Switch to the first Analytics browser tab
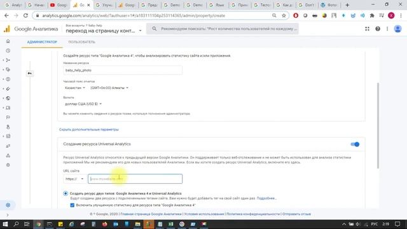Image resolution: width=407 pixels, height=229 pixels. 13,5
